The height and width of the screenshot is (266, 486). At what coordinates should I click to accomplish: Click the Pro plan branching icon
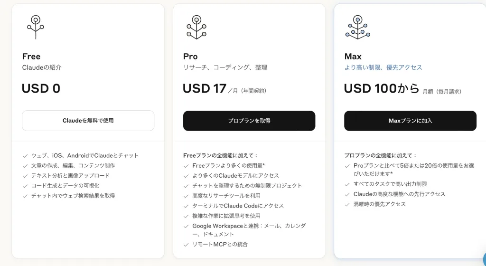tap(196, 27)
